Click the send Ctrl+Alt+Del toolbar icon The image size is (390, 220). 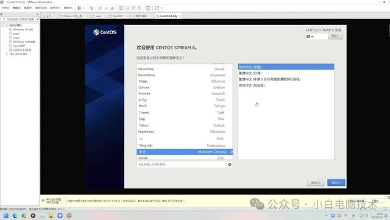91,8
